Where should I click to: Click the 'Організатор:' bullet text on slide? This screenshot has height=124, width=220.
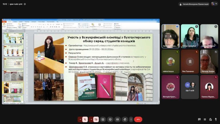tap(102, 46)
